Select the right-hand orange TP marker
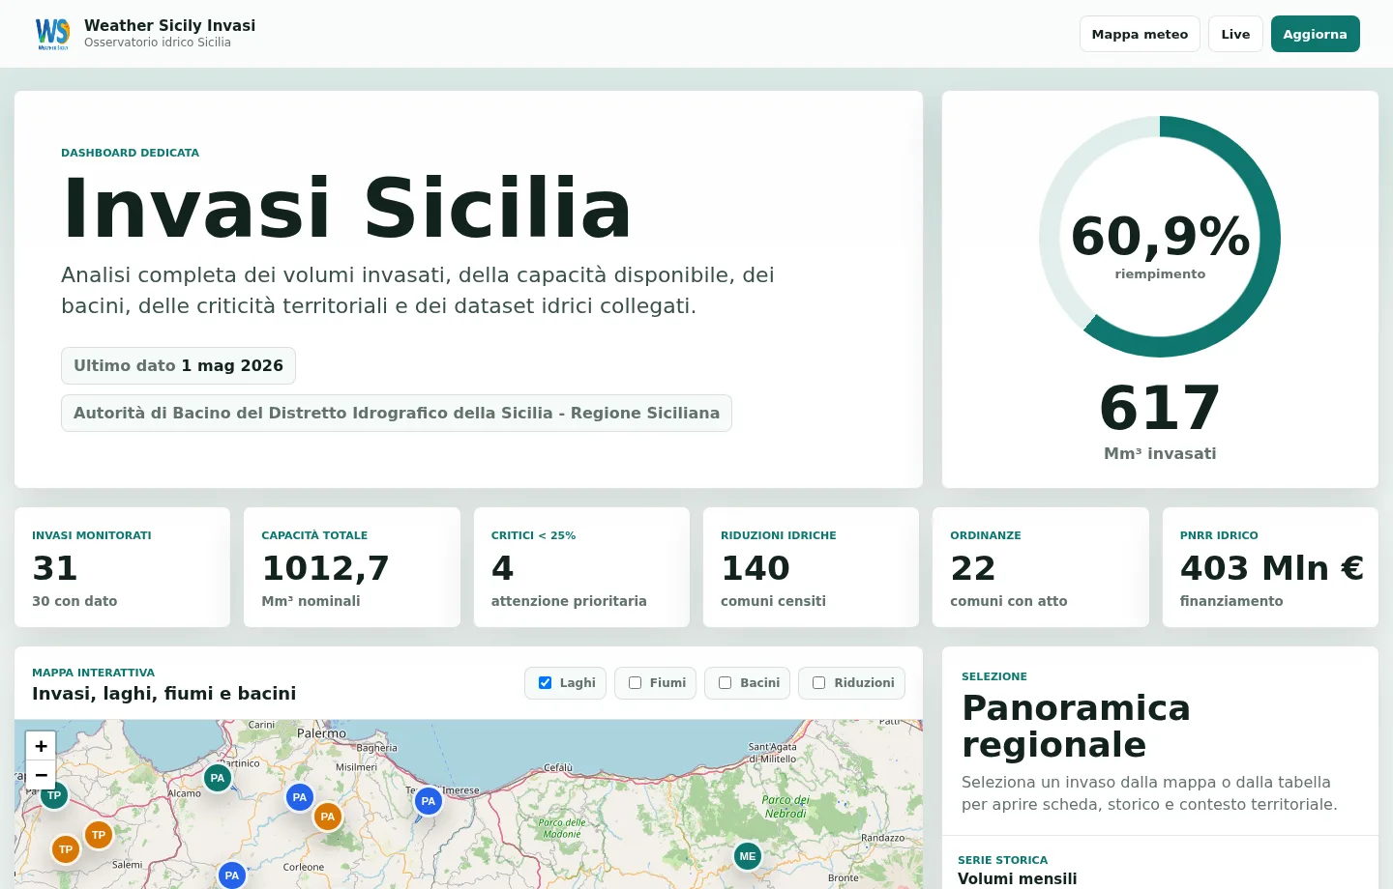 (x=99, y=835)
